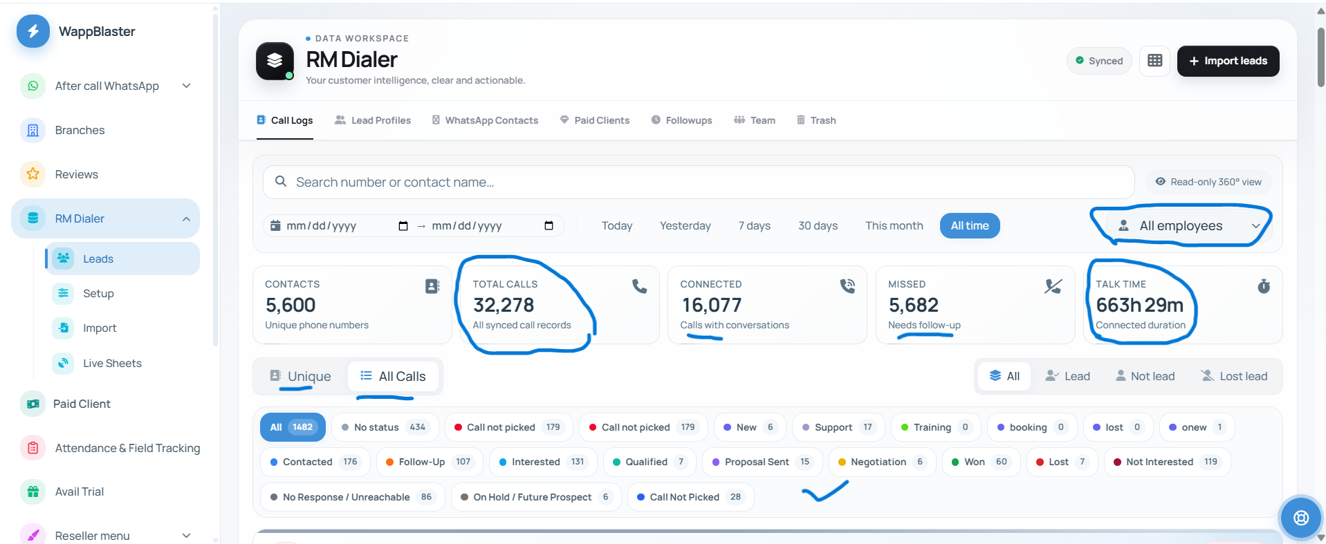This screenshot has height=544, width=1326.
Task: Click the Total Calls phone icon
Action: pos(640,286)
